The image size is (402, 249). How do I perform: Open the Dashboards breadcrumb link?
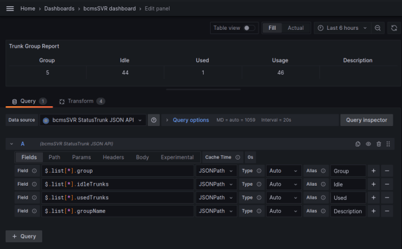point(59,9)
